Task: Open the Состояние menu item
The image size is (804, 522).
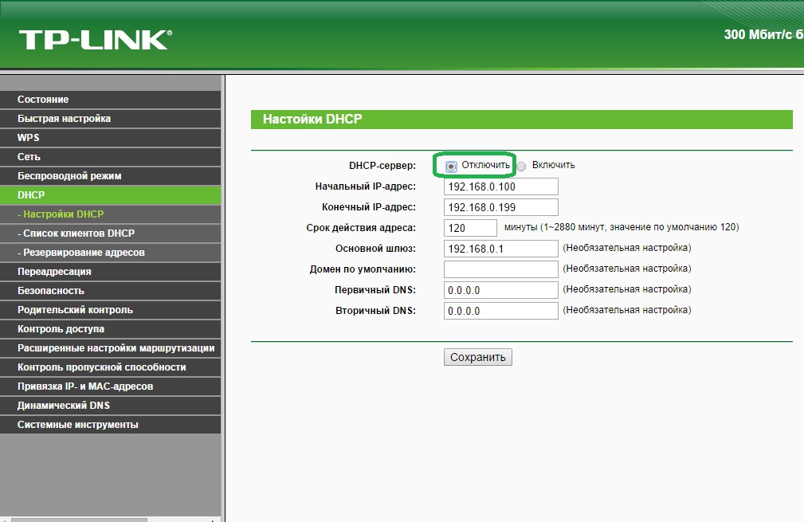Action: pos(43,100)
